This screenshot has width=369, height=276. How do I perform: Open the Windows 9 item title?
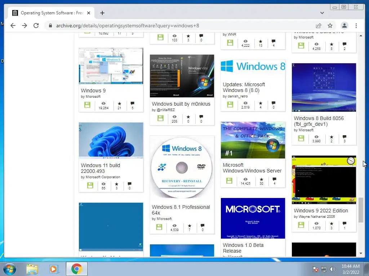click(x=93, y=91)
